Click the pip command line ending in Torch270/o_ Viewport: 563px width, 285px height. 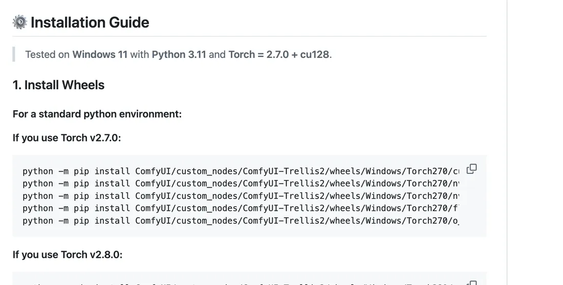[241, 220]
